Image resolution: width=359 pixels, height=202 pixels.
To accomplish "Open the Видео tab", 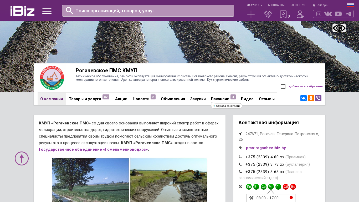I will point(247,99).
